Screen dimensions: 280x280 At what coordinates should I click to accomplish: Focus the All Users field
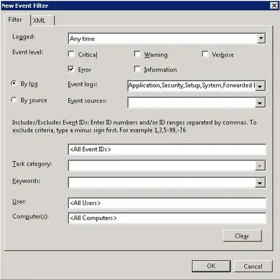[167, 203]
